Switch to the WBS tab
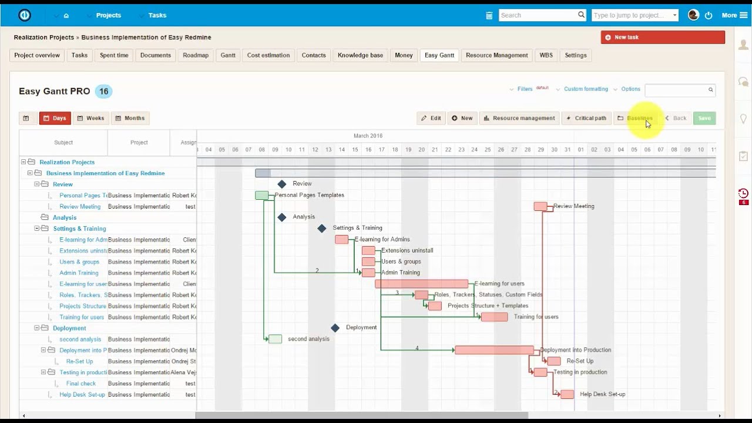Screen dimensions: 752x423 546,55
